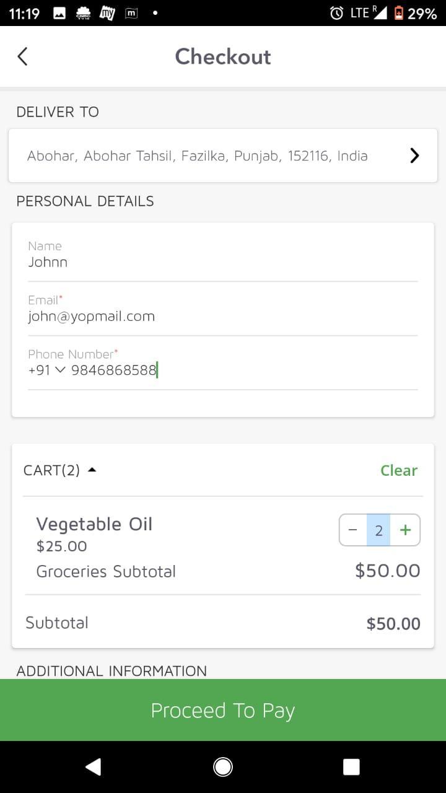Open delivery address chevron arrow
The width and height of the screenshot is (446, 793).
(x=414, y=156)
